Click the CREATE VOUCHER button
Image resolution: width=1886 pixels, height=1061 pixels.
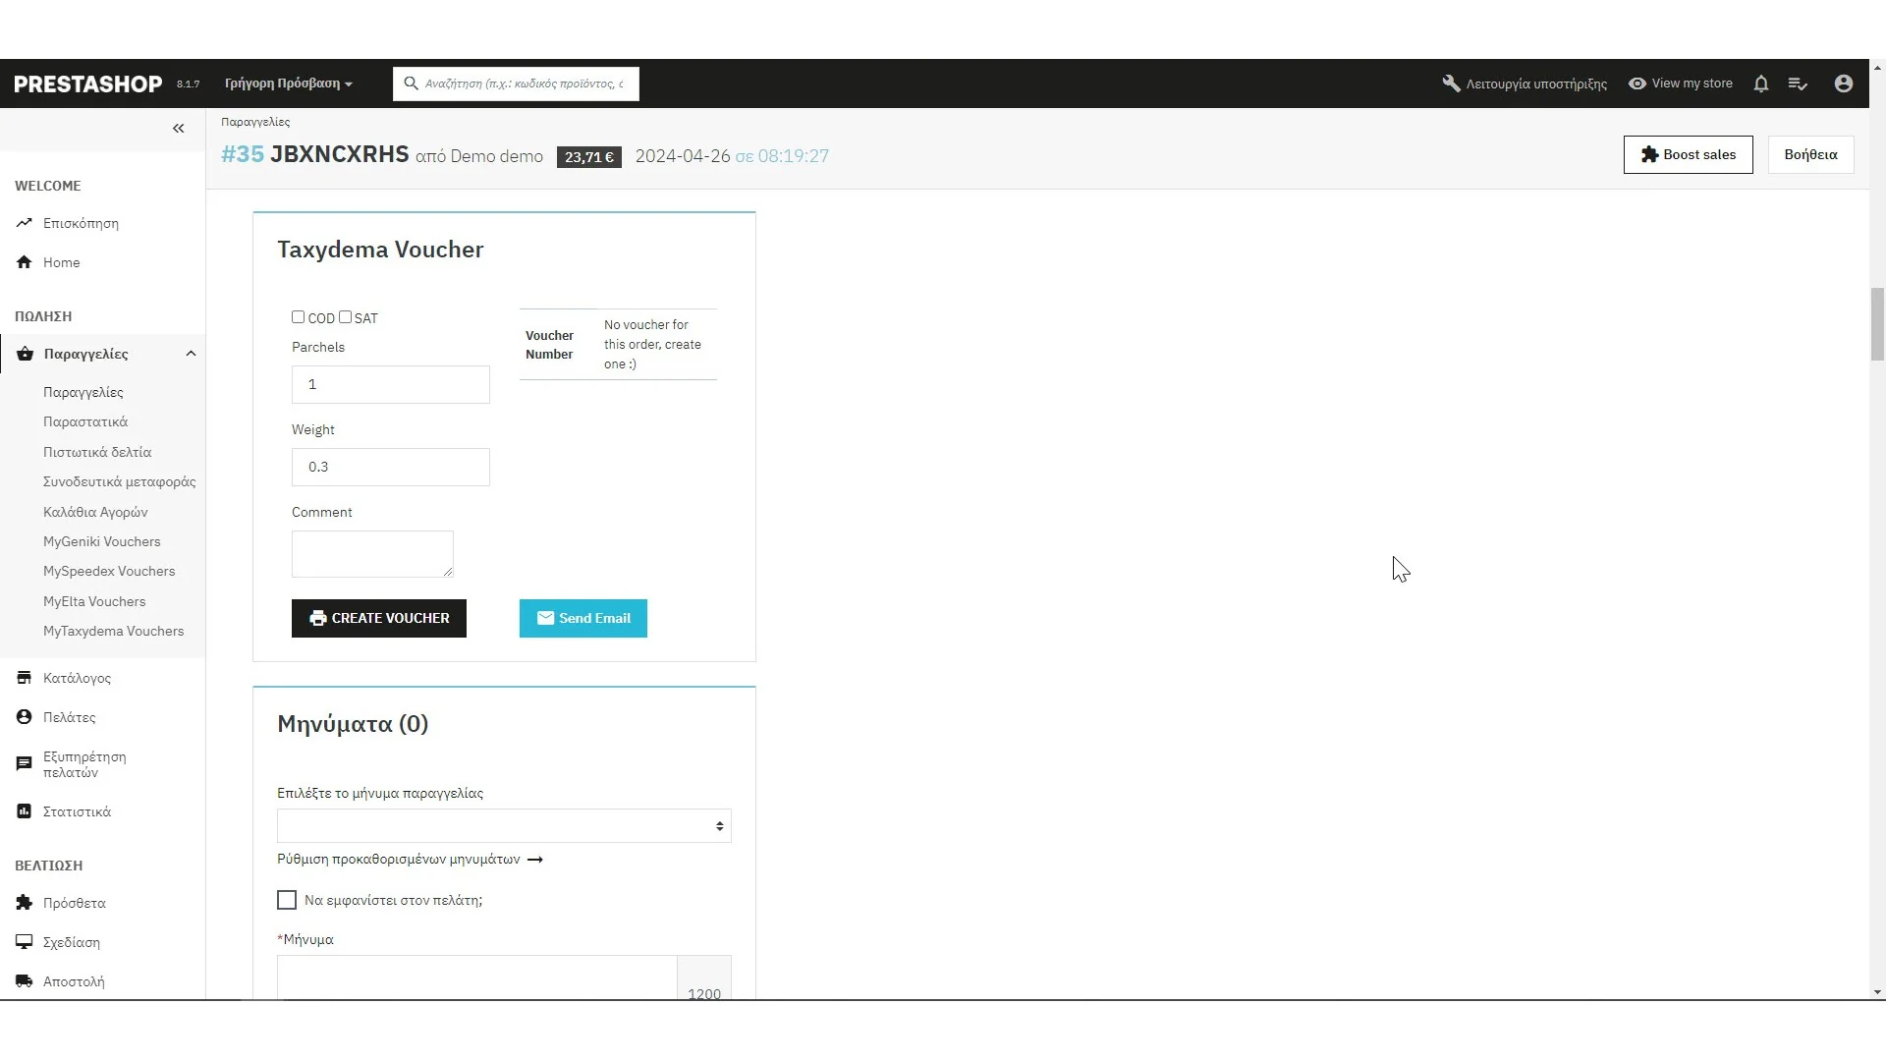(x=378, y=618)
